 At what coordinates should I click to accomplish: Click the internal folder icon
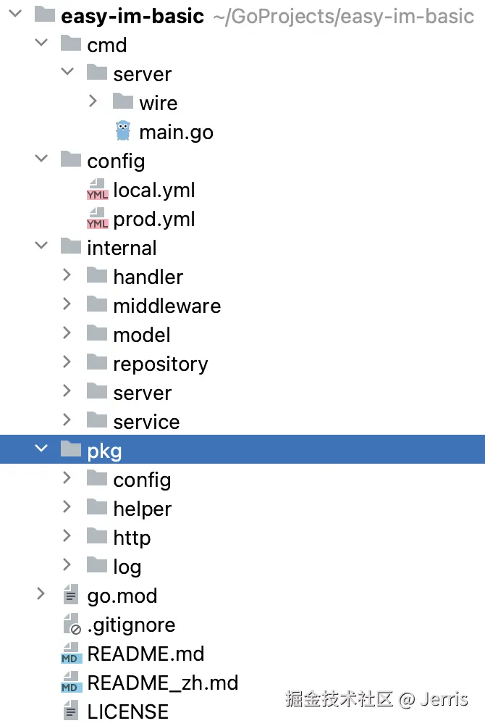pos(71,247)
